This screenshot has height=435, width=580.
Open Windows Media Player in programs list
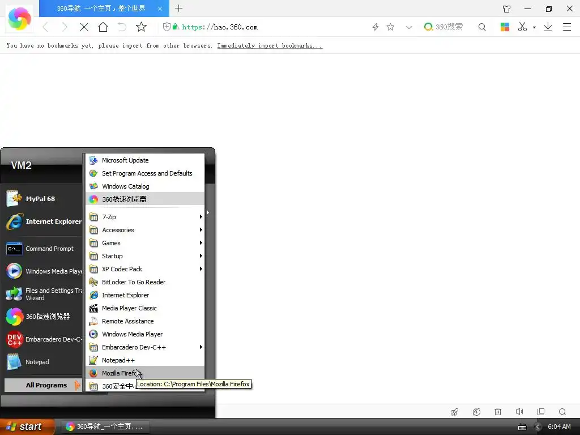145,334
